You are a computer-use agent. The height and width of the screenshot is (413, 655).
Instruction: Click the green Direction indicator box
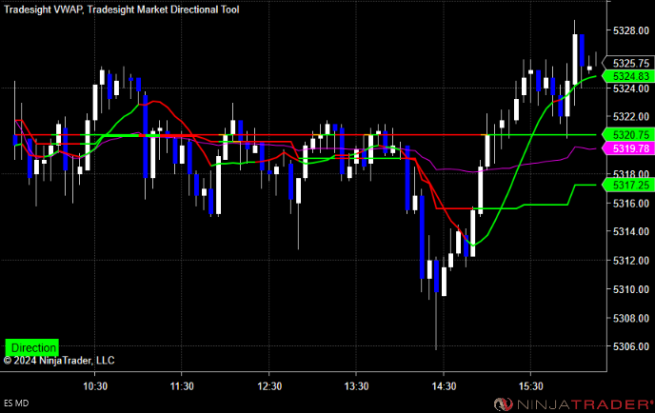coord(31,347)
